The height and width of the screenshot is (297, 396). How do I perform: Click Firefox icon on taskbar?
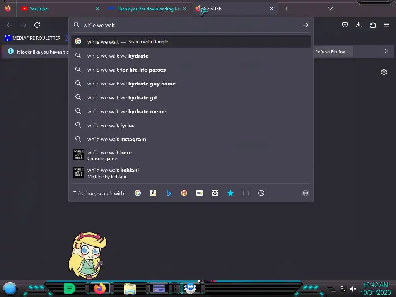[100, 288]
